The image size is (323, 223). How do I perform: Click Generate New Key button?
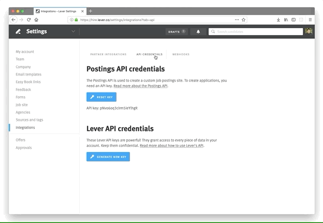click(x=108, y=157)
